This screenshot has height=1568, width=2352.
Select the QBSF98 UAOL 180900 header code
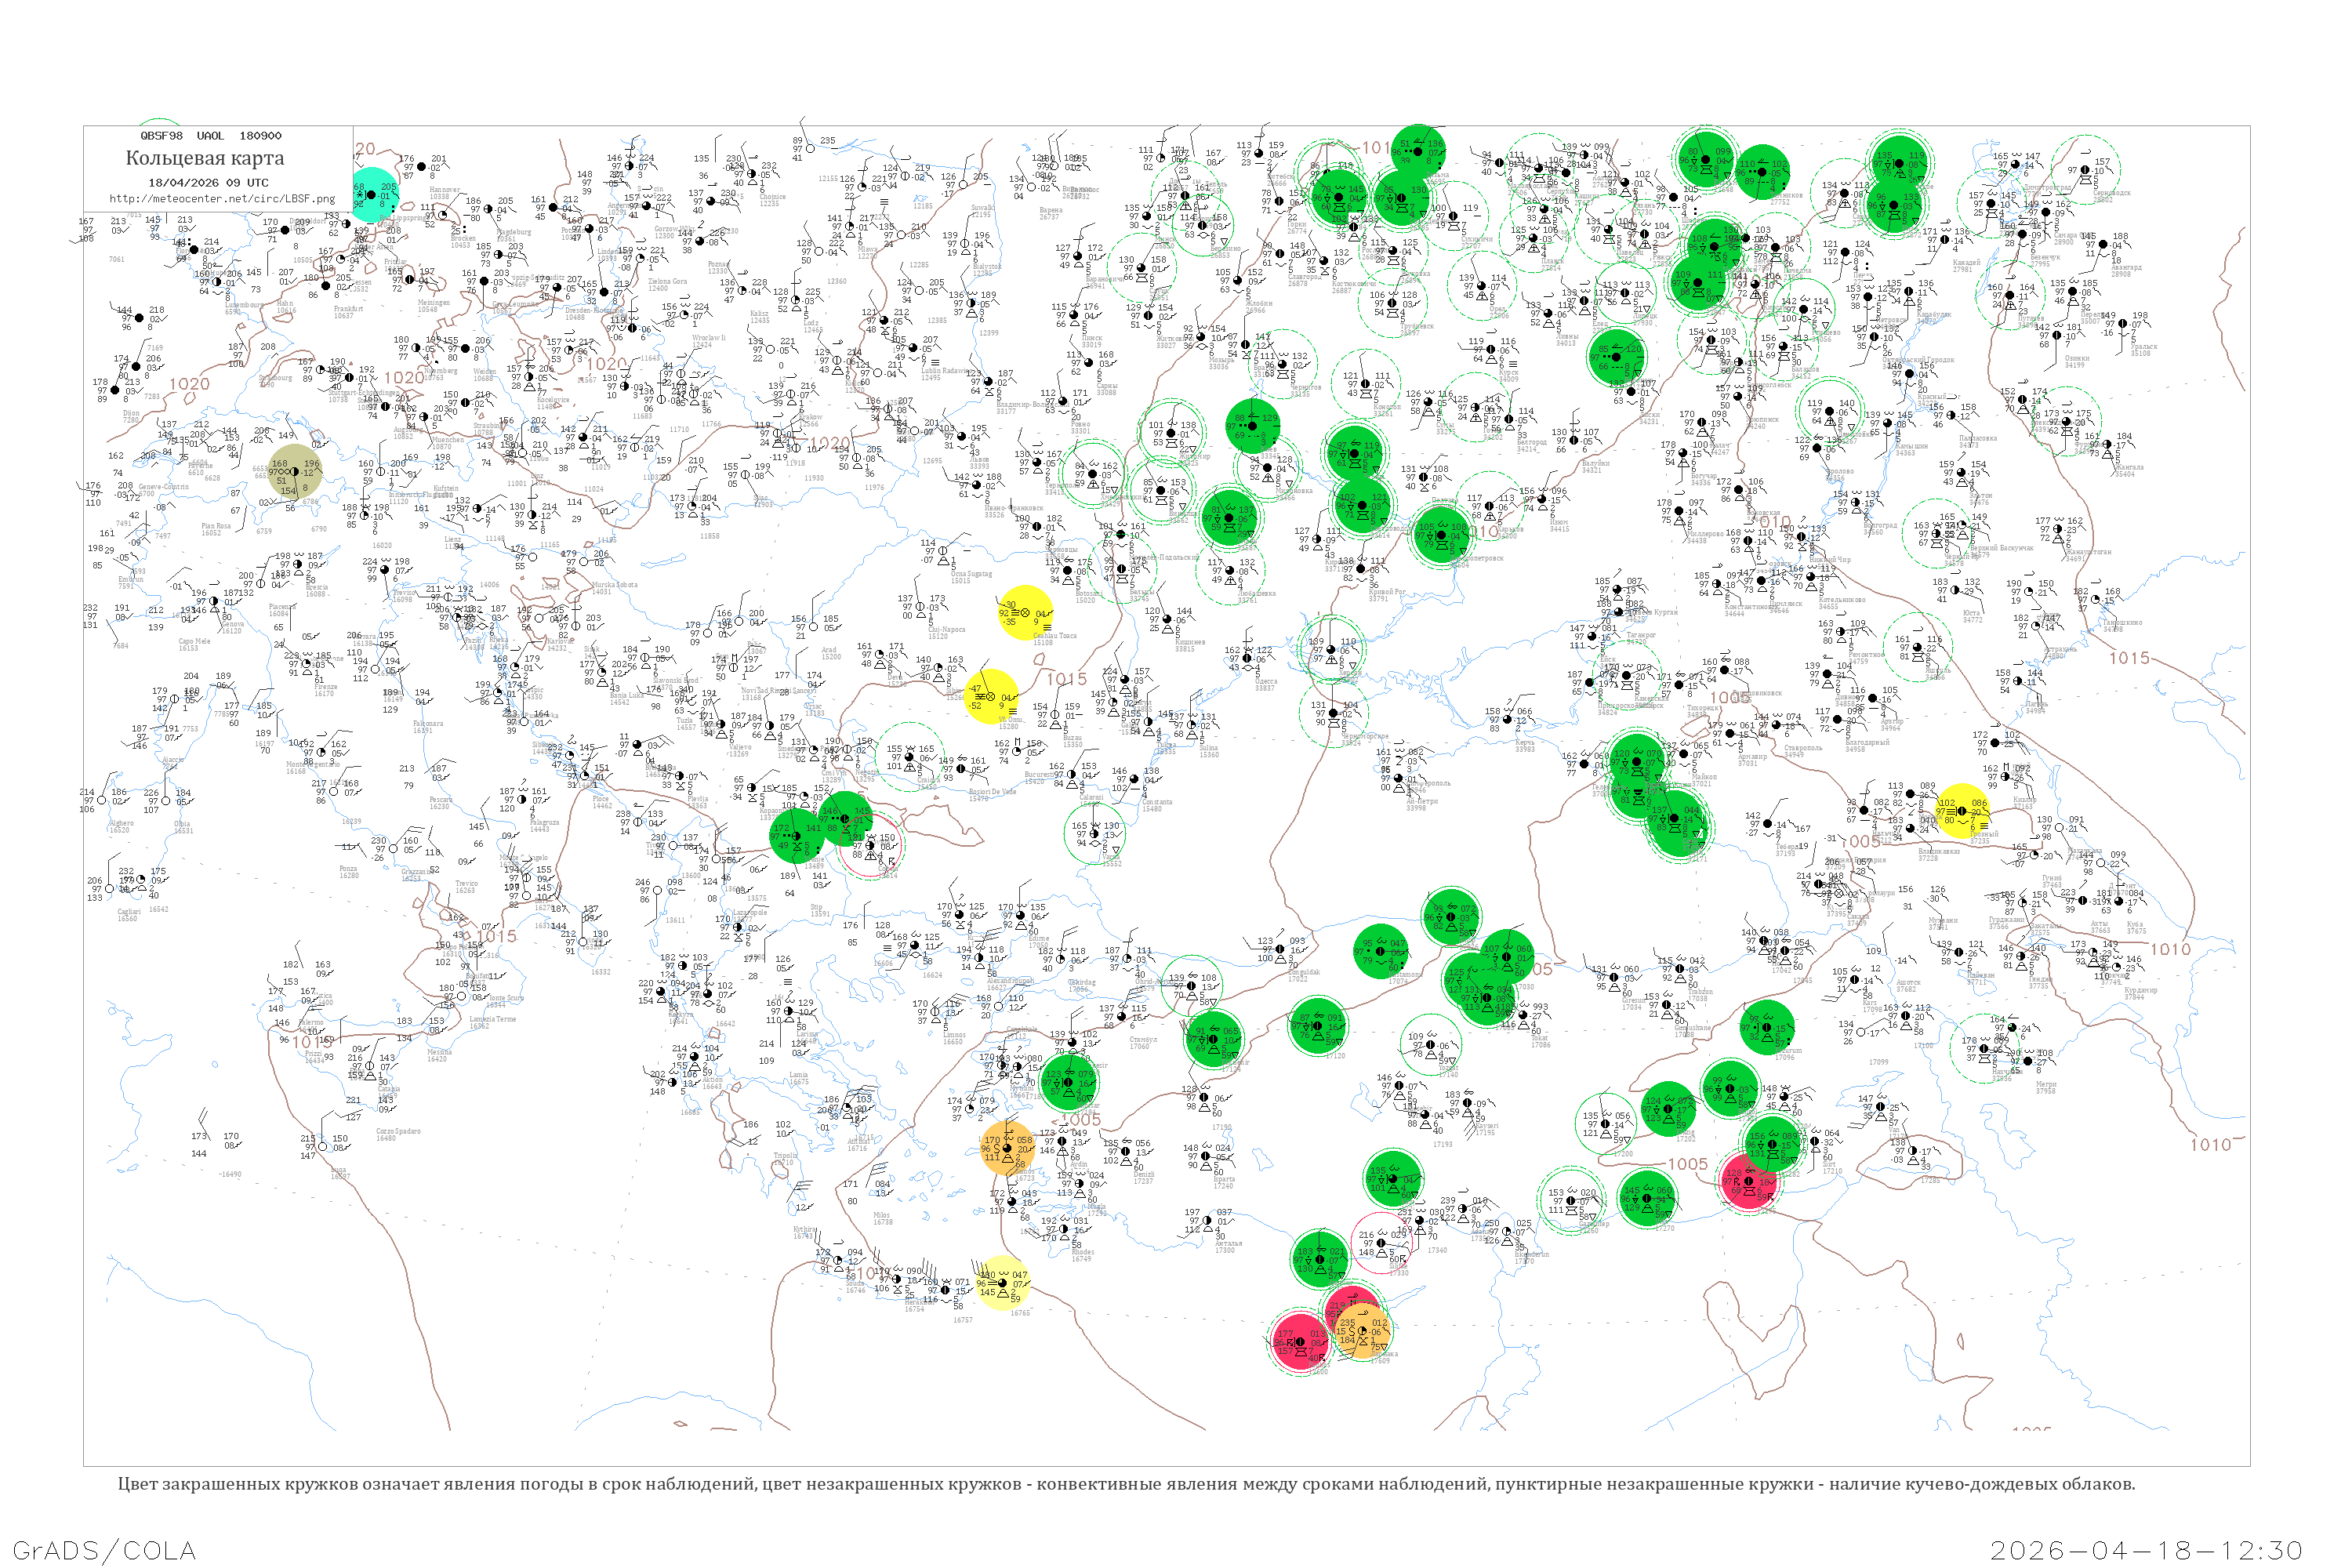211,136
